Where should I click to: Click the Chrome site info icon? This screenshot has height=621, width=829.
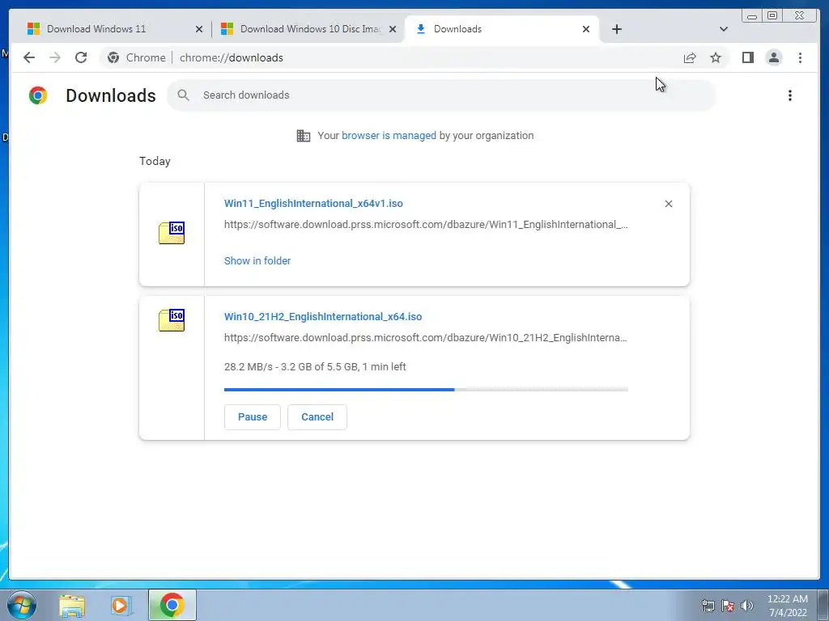(113, 57)
